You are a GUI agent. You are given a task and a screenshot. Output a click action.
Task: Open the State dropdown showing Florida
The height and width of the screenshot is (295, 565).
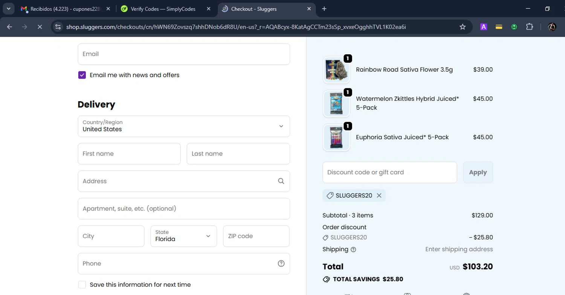[x=184, y=236]
